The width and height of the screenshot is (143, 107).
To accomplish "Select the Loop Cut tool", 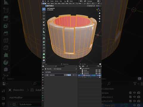I will click(x=44, y=48).
